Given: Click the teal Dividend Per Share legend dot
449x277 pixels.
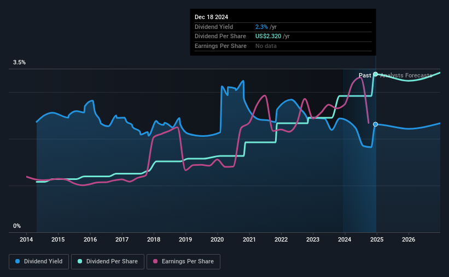Looking at the screenshot, I should [x=80, y=261].
